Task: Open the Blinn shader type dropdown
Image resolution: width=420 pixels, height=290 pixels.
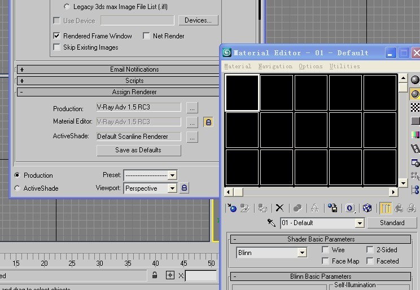Action: pyautogui.click(x=302, y=253)
